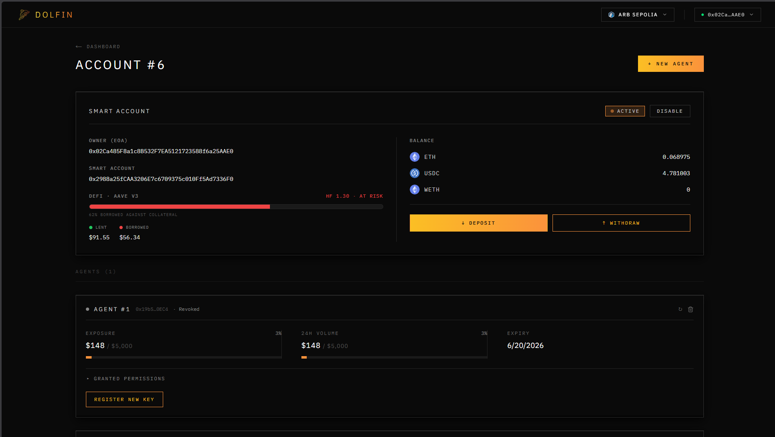Click the HF 1.30 At Risk label
The height and width of the screenshot is (437, 775).
(x=355, y=196)
